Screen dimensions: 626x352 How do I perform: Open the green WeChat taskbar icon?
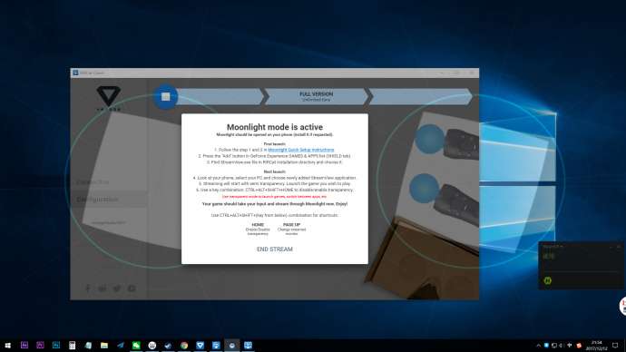point(136,346)
